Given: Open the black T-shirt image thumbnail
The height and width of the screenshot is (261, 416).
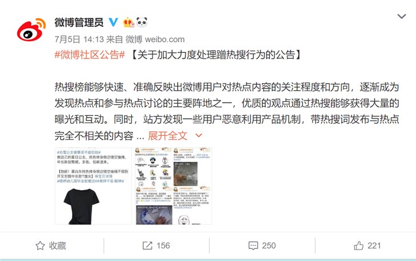Looking at the screenshot, I should click(x=93, y=186).
